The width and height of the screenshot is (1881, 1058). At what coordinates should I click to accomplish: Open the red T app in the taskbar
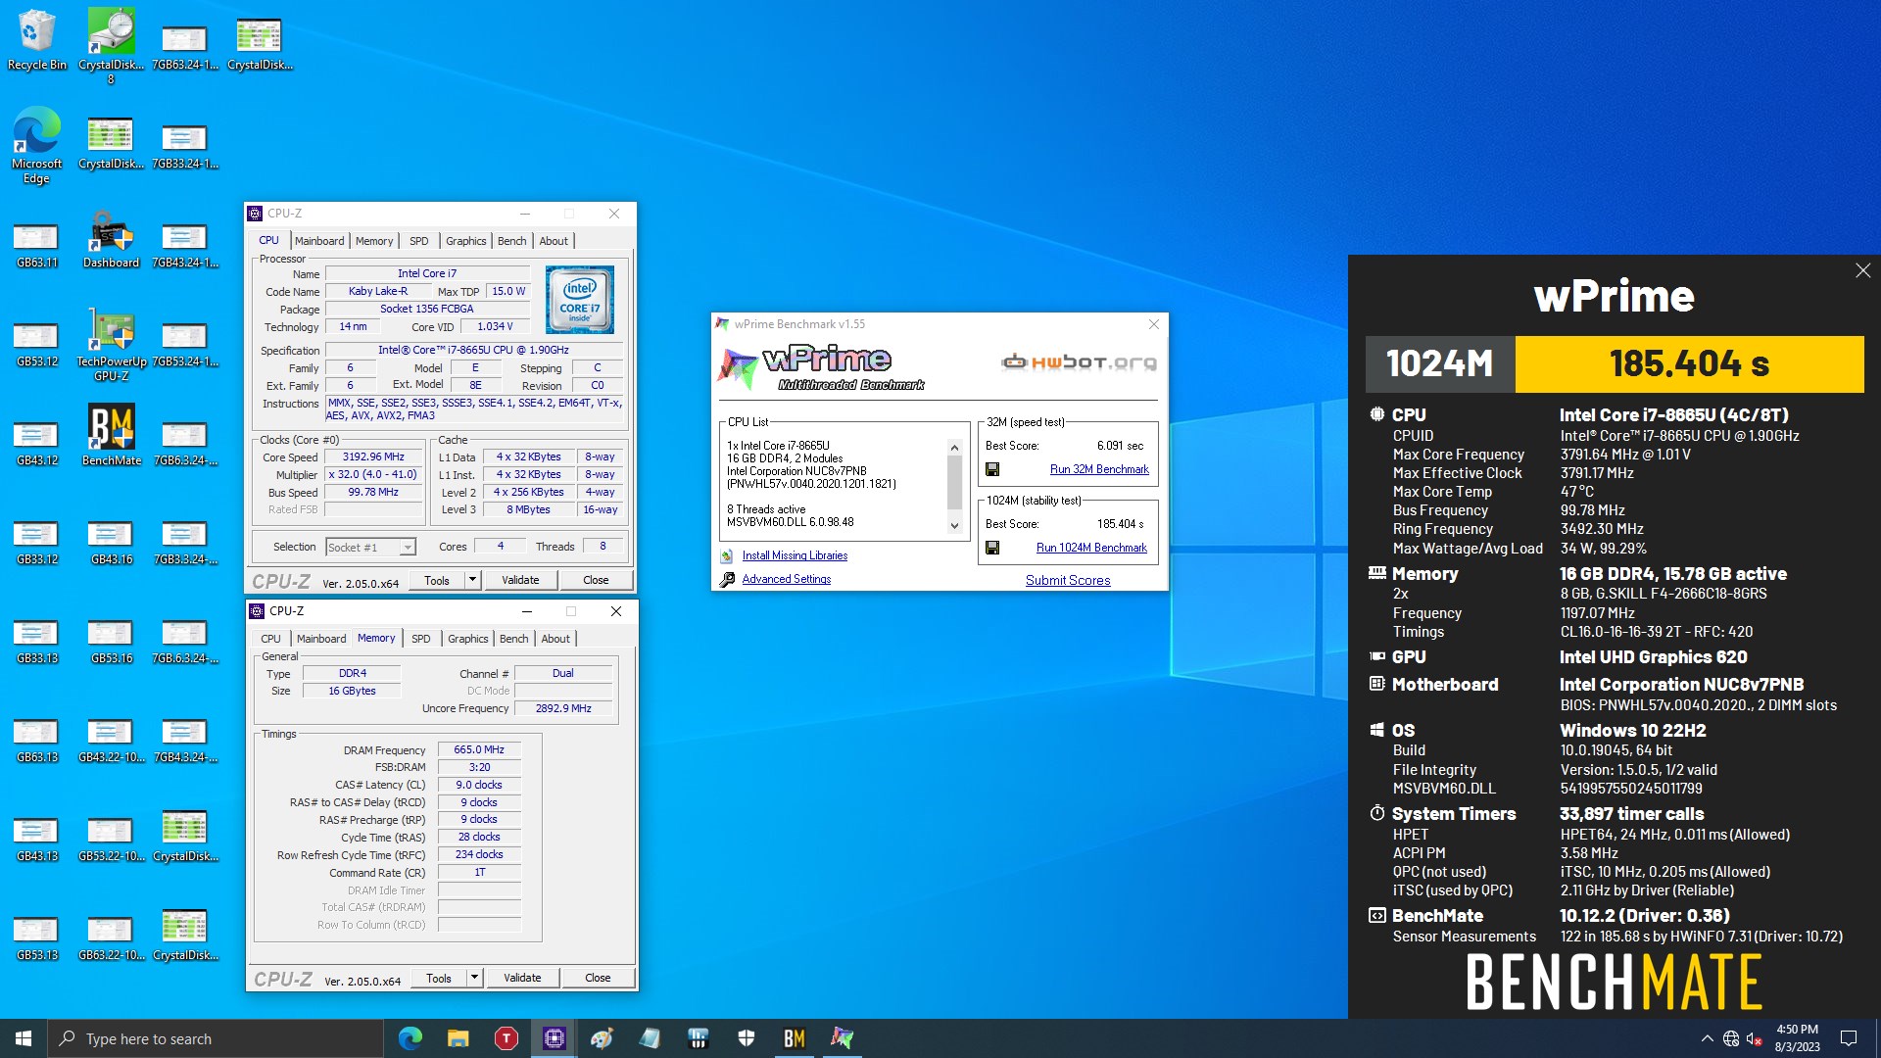(506, 1038)
